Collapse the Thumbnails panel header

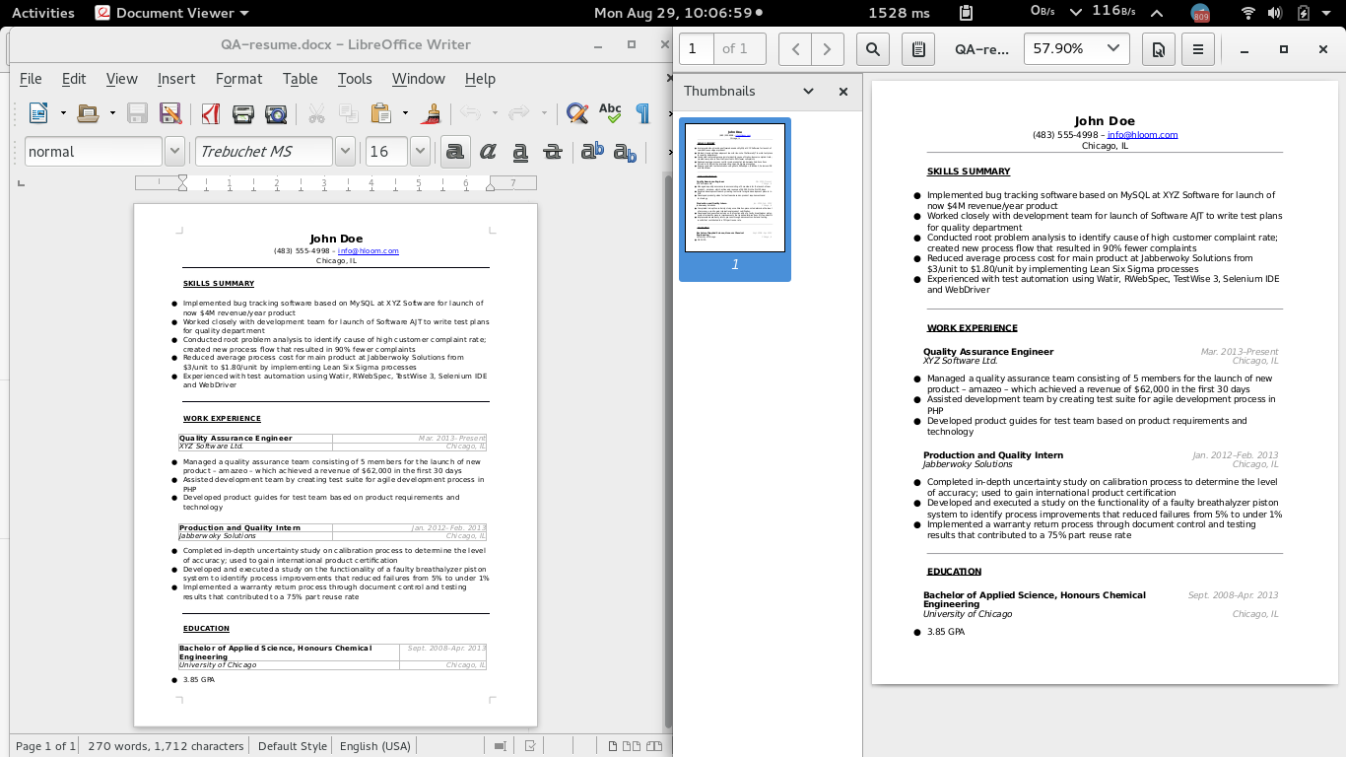click(x=808, y=91)
